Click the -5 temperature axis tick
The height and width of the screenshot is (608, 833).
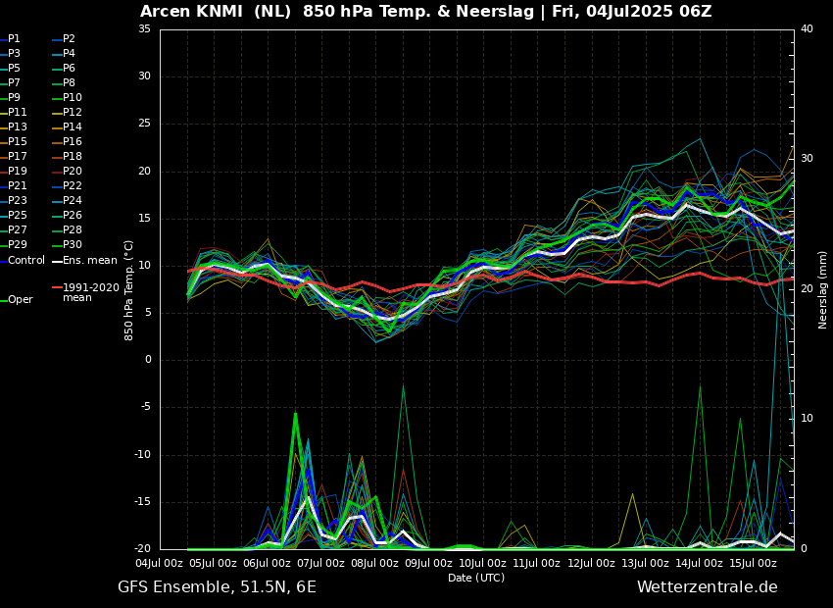tap(146, 407)
